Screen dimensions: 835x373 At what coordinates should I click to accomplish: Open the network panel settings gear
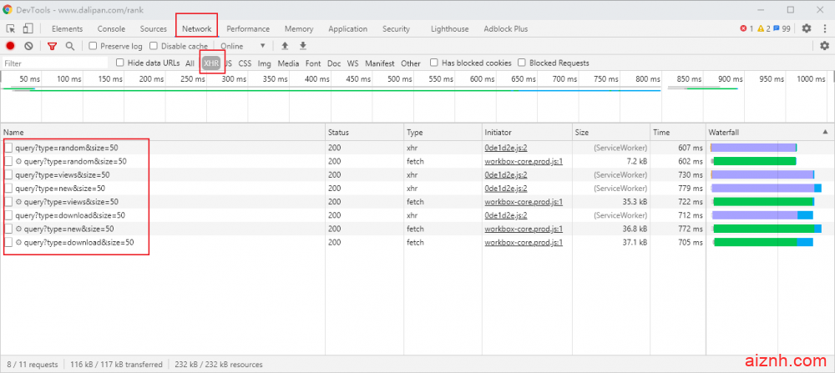[824, 46]
